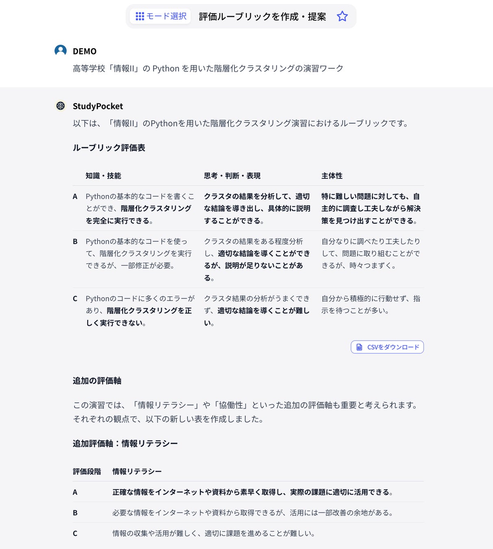The image size is (493, 549).
Task: Click the grid icon beside モード選択
Action: point(140,16)
